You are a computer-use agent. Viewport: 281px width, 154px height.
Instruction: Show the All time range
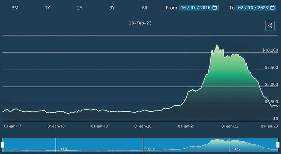coord(144,8)
